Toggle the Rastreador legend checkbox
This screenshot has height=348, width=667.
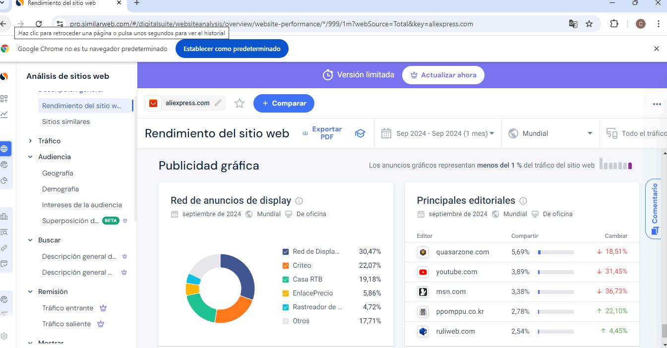[286, 307]
